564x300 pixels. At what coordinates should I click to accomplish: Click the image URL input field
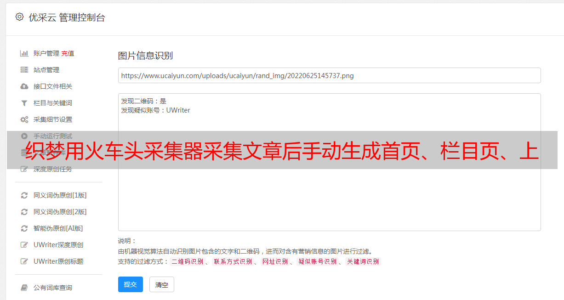point(329,75)
